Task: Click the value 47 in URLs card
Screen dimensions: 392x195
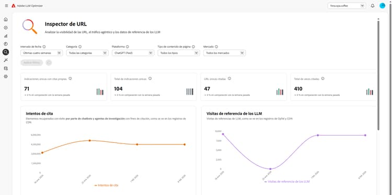Action: coord(207,89)
